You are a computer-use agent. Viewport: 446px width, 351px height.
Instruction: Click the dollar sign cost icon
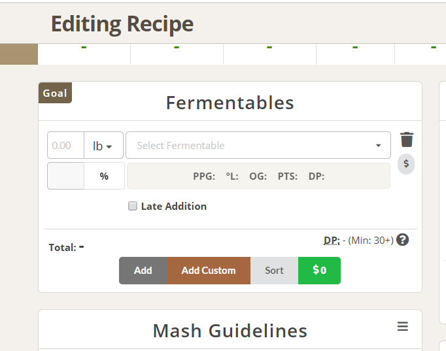tap(406, 163)
